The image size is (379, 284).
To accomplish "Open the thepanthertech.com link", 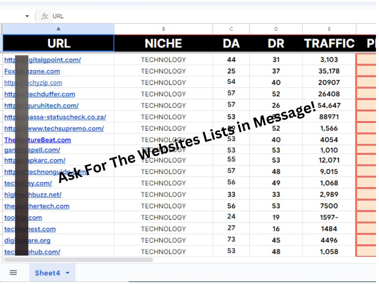I will coord(37,206).
